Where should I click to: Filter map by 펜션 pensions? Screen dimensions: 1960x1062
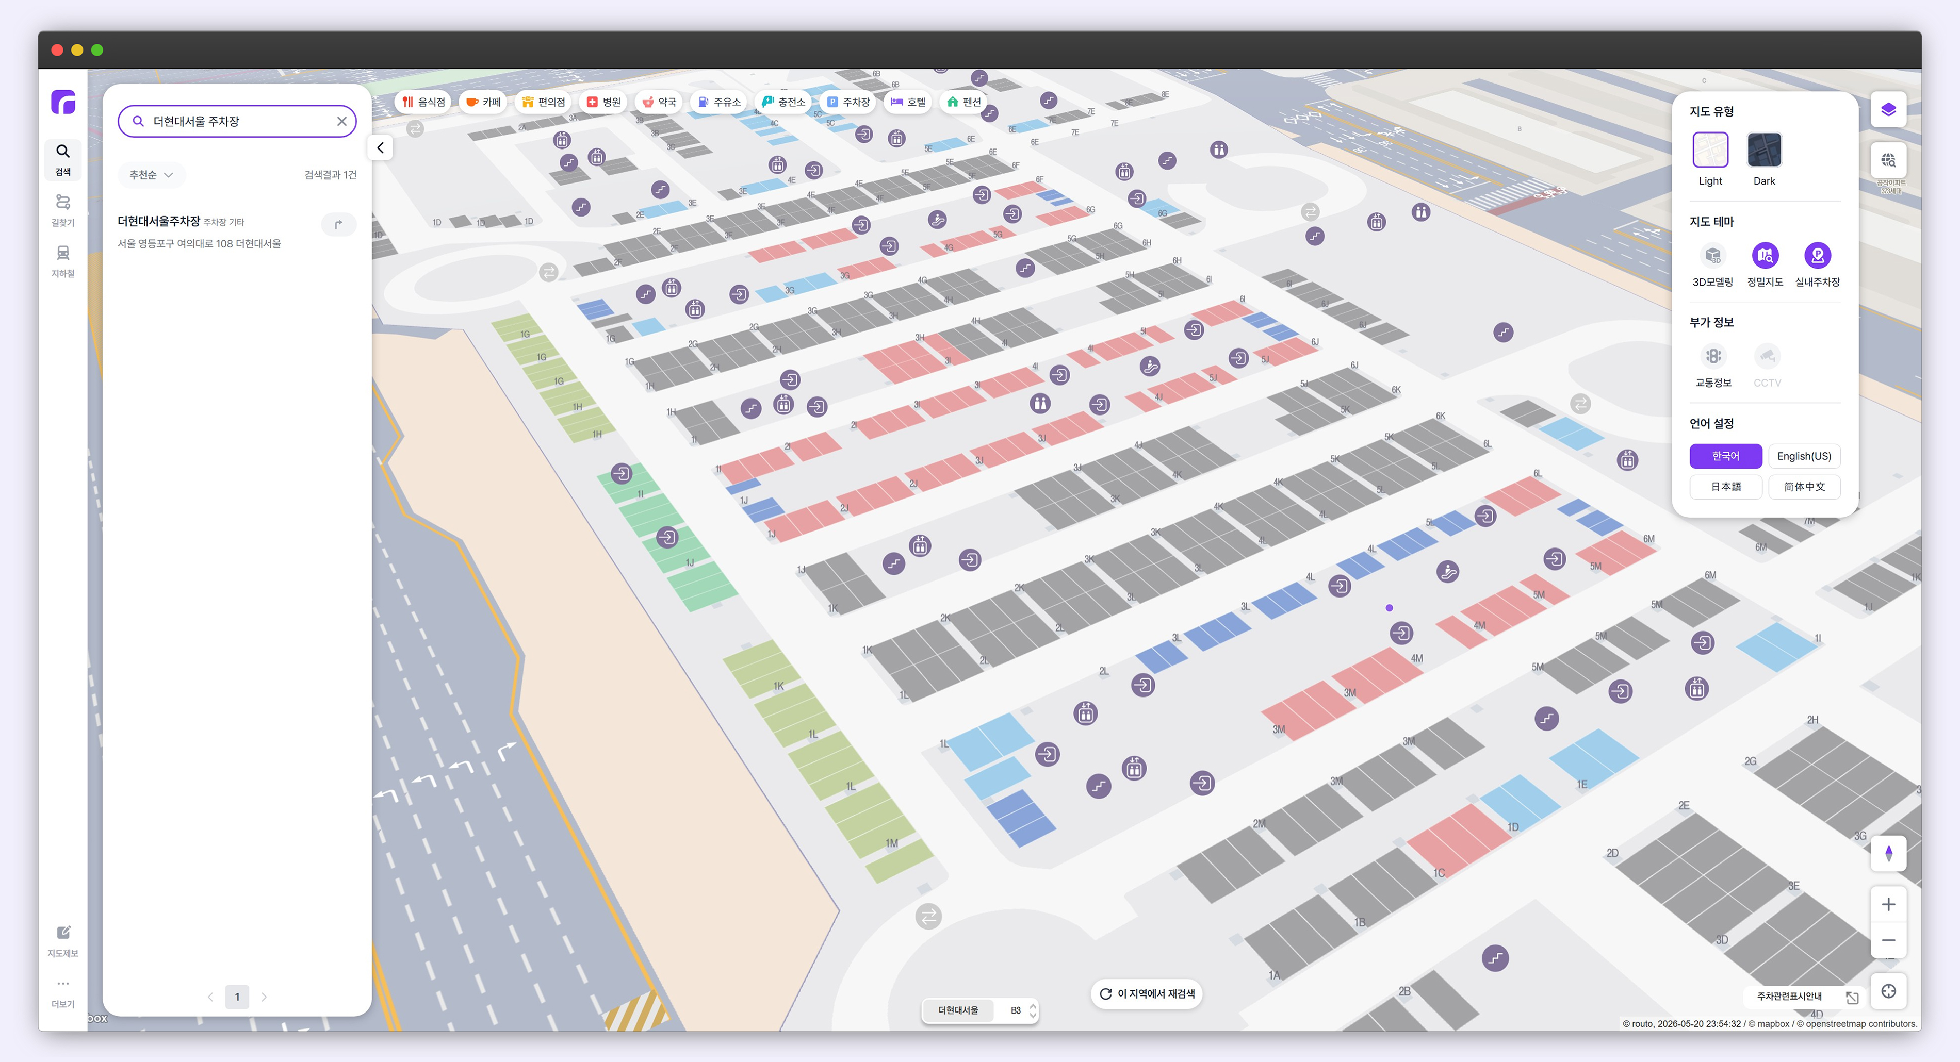(964, 102)
